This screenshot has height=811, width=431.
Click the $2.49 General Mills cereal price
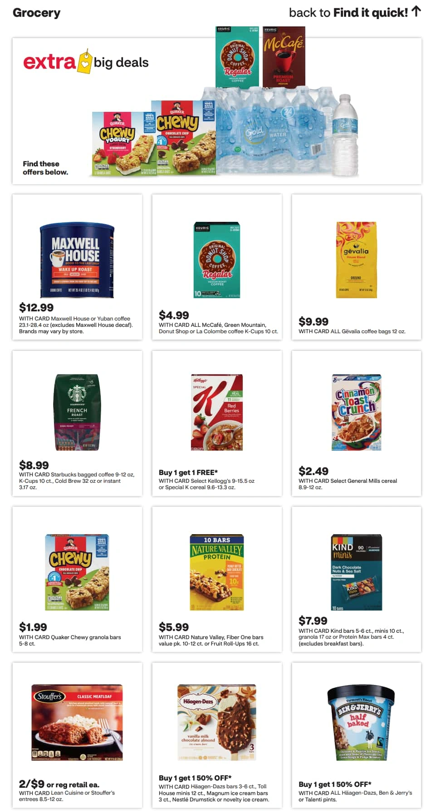pyautogui.click(x=313, y=471)
